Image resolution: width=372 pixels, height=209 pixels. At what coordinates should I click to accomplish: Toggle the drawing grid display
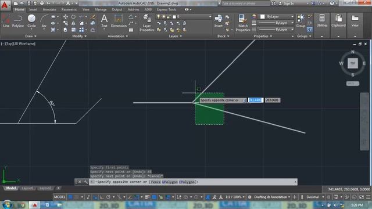coord(70,197)
